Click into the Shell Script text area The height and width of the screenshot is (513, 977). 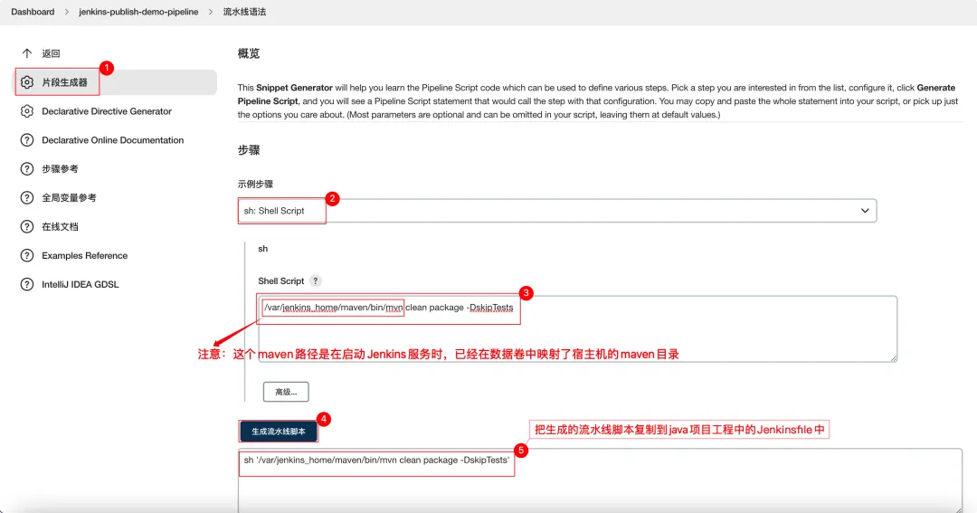click(577, 329)
